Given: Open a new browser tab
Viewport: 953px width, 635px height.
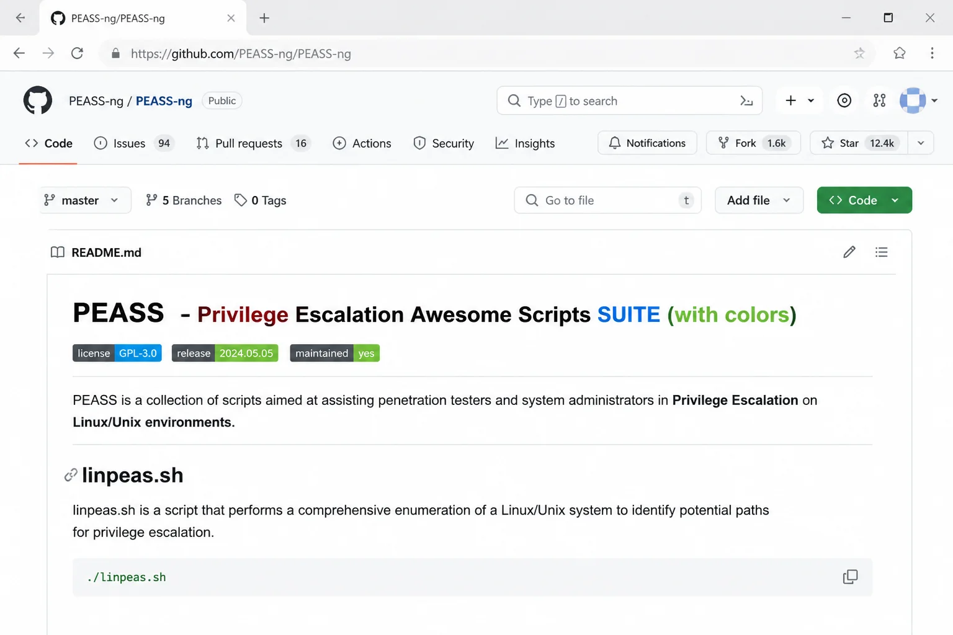Looking at the screenshot, I should tap(264, 18).
